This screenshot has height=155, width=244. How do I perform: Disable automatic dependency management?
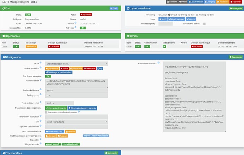click(54, 47)
